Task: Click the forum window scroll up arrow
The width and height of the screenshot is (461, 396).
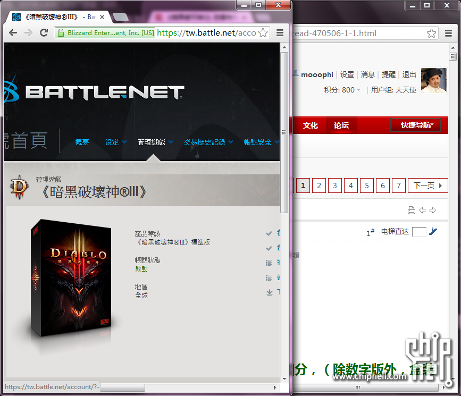Action: click(453, 48)
